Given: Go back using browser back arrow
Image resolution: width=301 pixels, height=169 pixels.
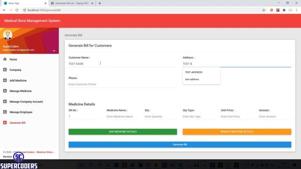Looking at the screenshot, I should point(4,10).
